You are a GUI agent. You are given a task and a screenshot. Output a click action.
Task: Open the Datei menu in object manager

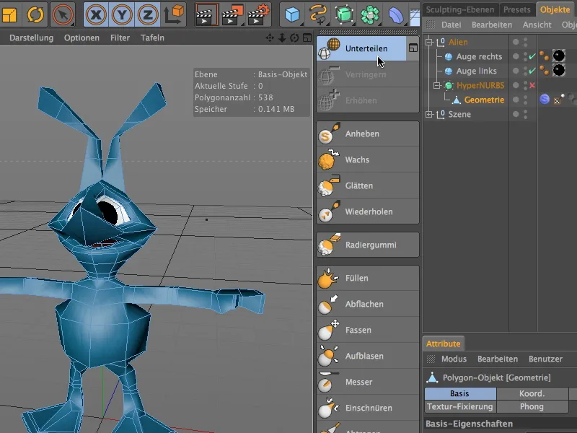pos(452,25)
